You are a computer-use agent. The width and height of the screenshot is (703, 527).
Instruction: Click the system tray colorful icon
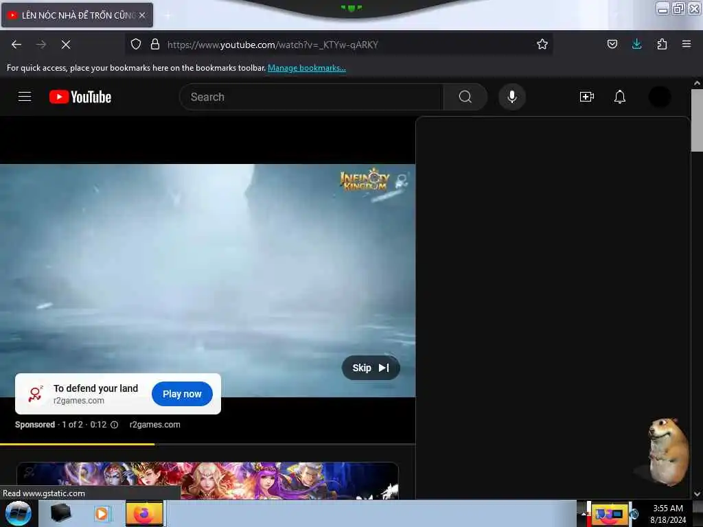click(610, 513)
